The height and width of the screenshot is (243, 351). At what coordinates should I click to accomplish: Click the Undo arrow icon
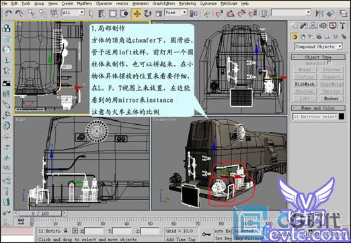click(x=8, y=13)
